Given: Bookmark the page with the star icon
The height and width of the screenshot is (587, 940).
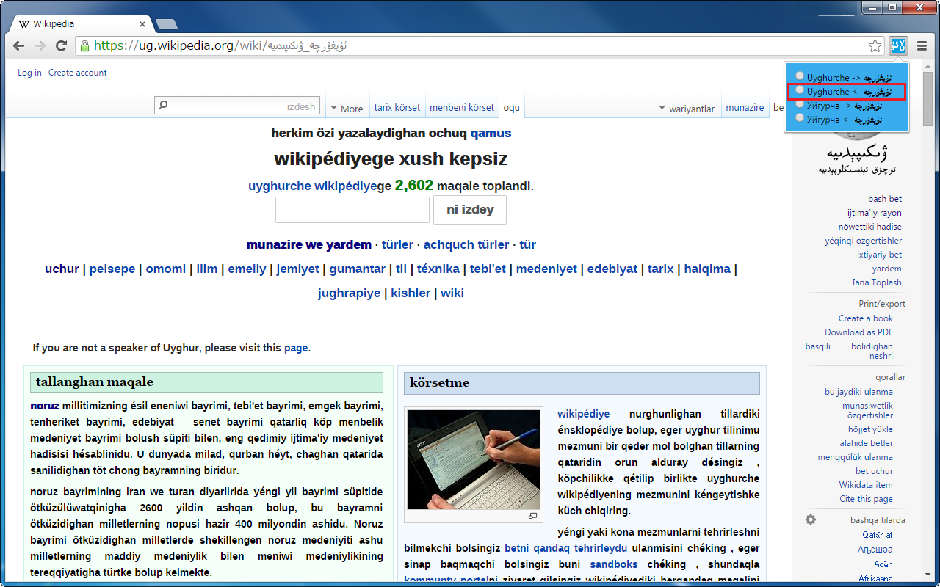Looking at the screenshot, I should 875,46.
